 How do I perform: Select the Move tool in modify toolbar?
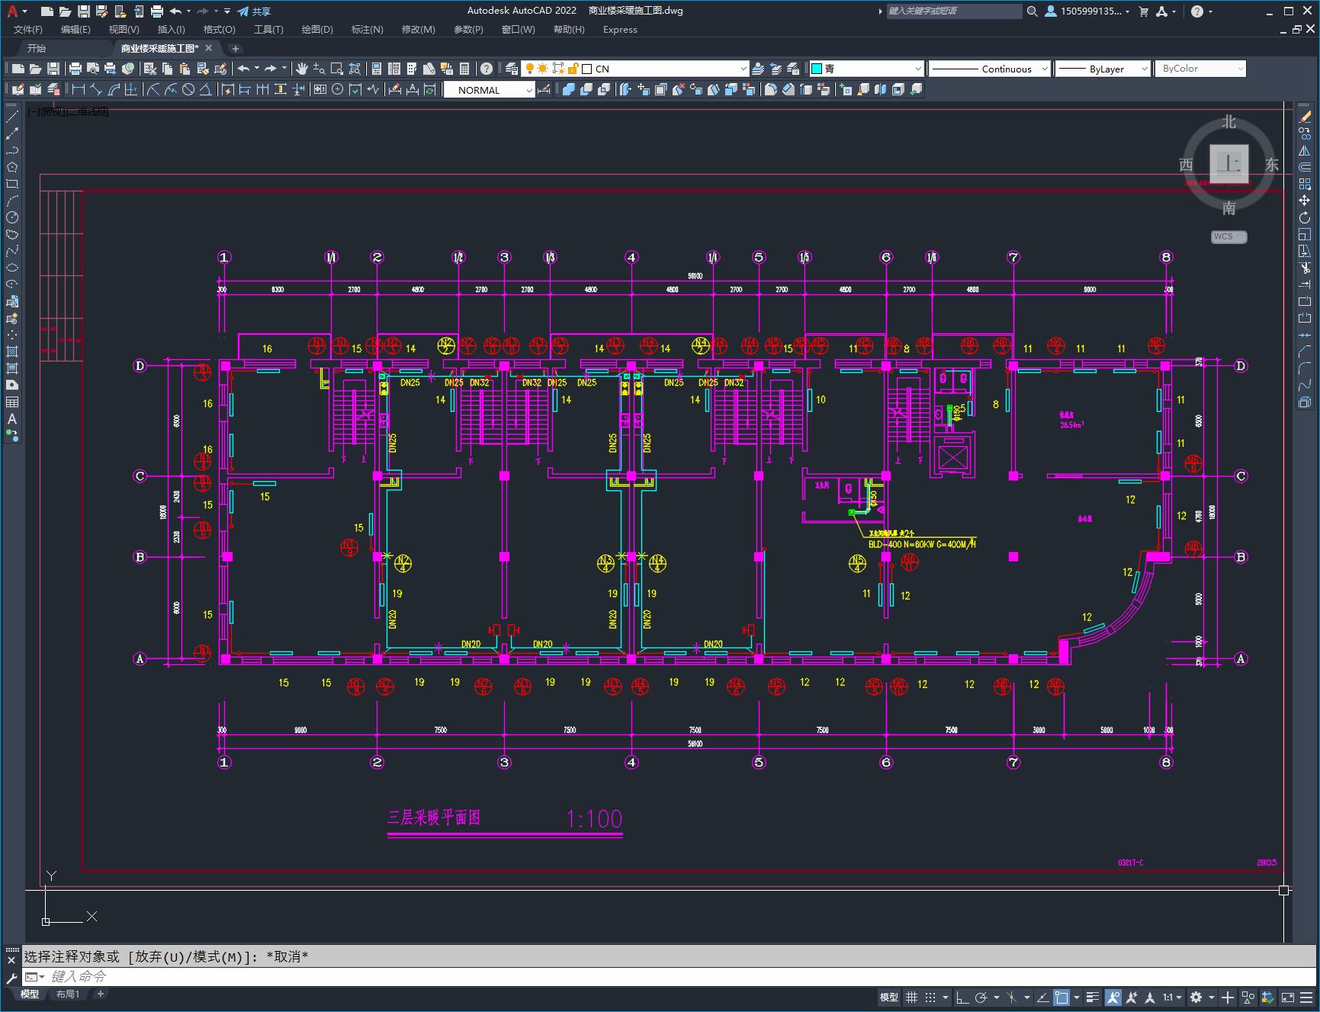(x=1305, y=201)
